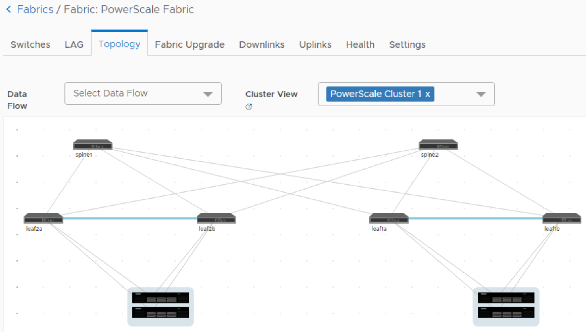The height and width of the screenshot is (332, 586).
Task: Expand the Cluster View dropdown arrow
Action: (x=481, y=94)
